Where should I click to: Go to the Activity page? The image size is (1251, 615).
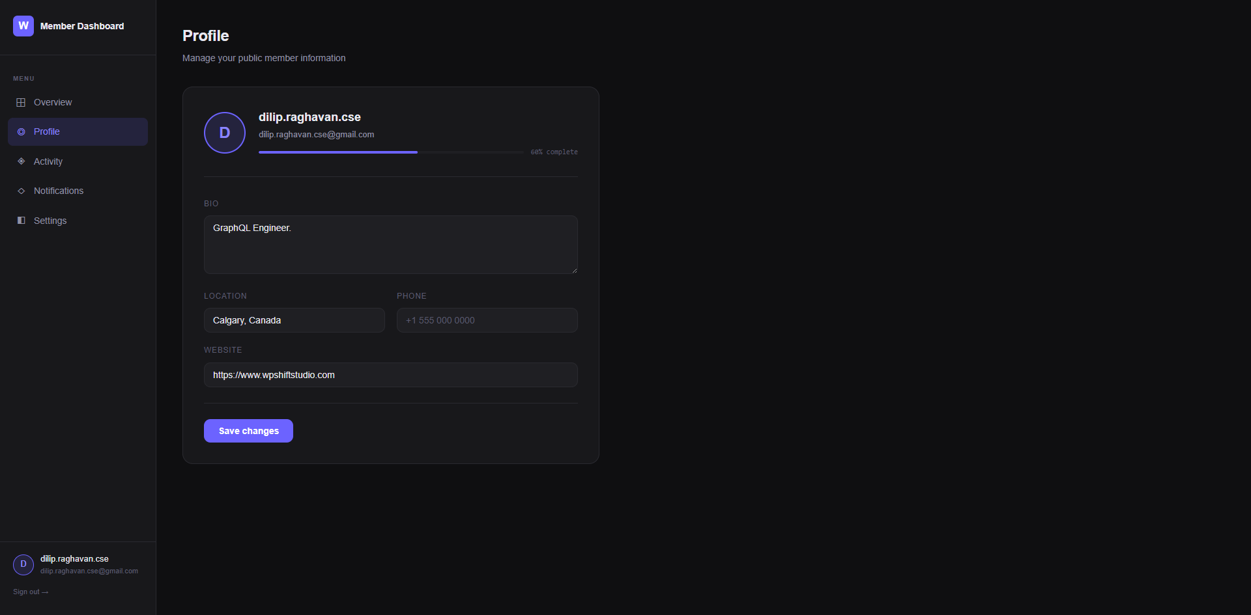[48, 161]
